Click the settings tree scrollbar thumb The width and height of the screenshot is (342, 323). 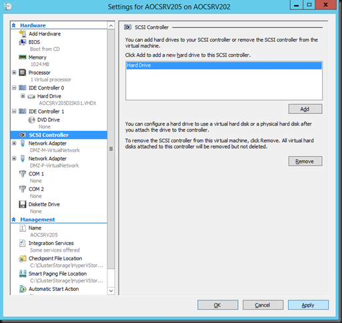111,149
